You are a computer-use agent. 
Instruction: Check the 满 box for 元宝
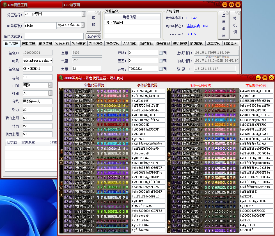coord(161,69)
